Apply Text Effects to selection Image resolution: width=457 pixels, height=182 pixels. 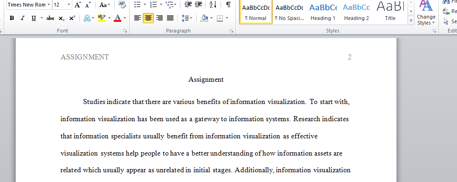coord(87,18)
